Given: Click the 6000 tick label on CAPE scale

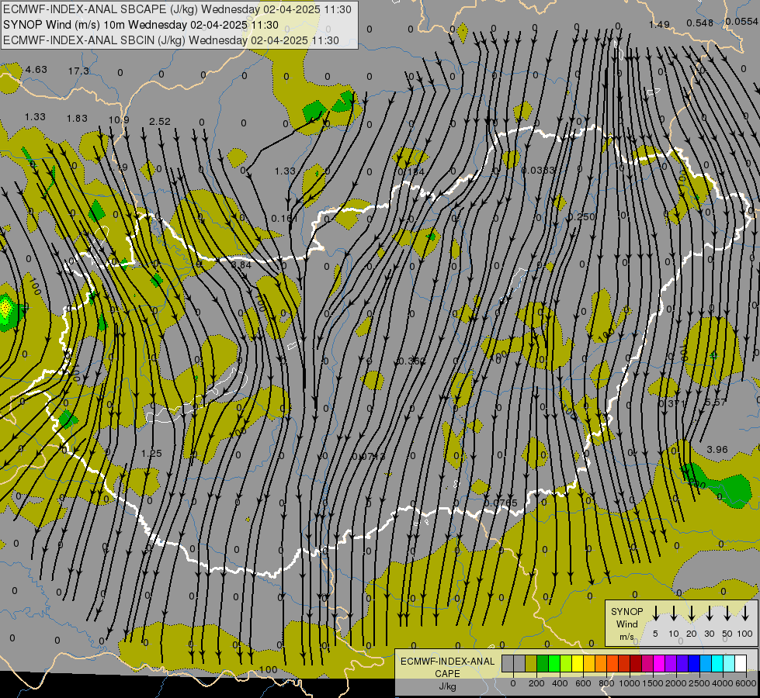Looking at the screenshot, I should (x=747, y=683).
